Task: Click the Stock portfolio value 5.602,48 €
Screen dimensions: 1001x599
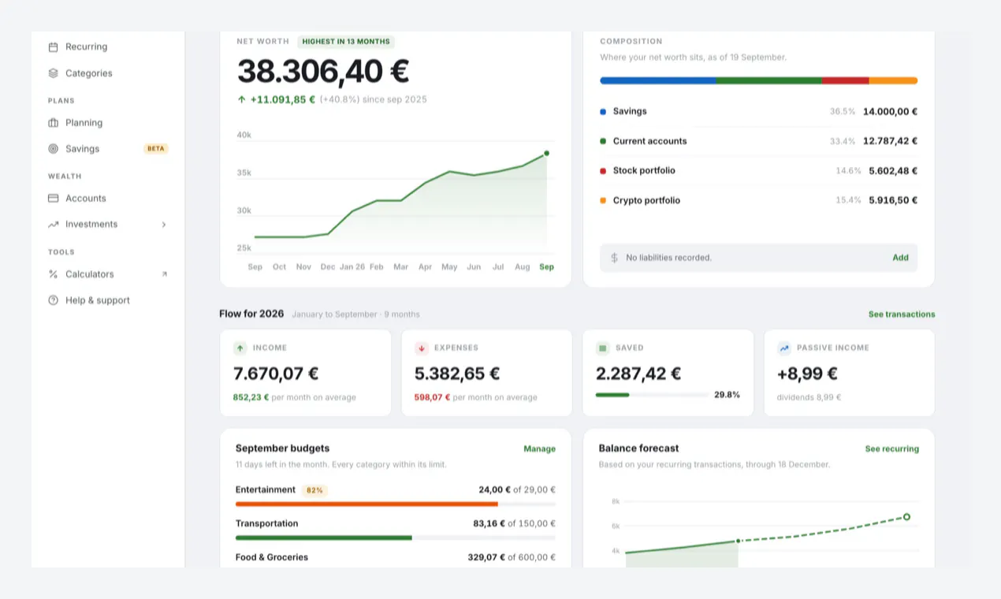Action: click(893, 171)
